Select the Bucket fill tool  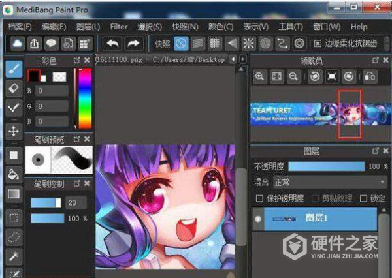14,174
